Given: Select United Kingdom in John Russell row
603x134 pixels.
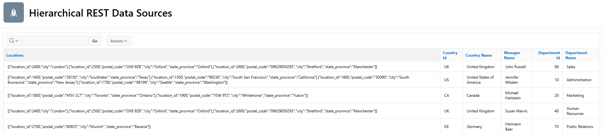Looking at the screenshot, I should click(482, 67).
